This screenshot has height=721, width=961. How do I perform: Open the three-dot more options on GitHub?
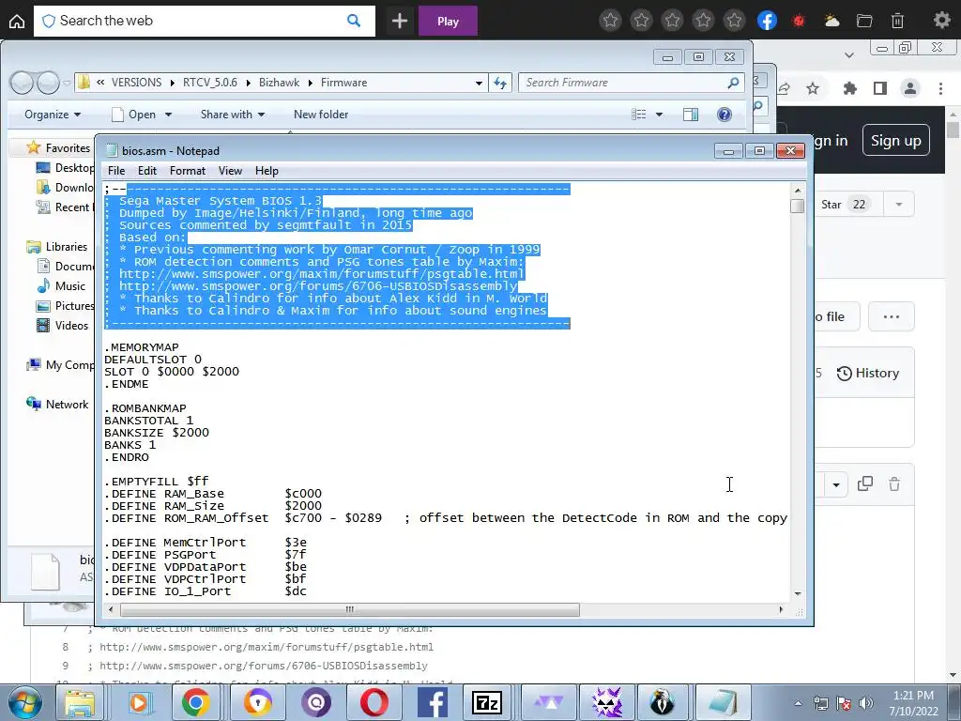pos(892,317)
